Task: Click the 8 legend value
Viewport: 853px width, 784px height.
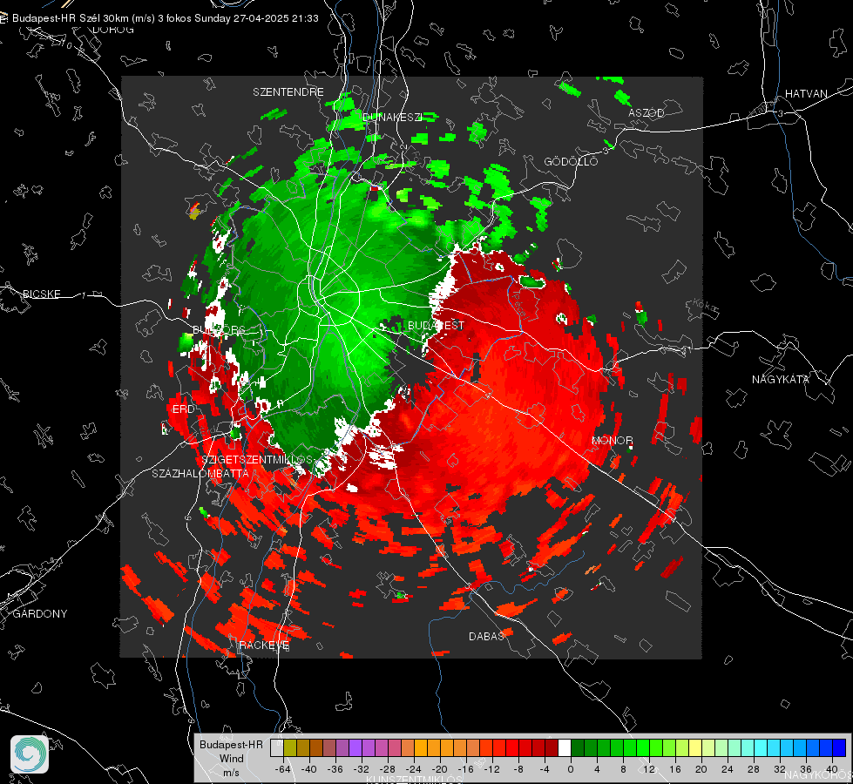Action: point(624,769)
